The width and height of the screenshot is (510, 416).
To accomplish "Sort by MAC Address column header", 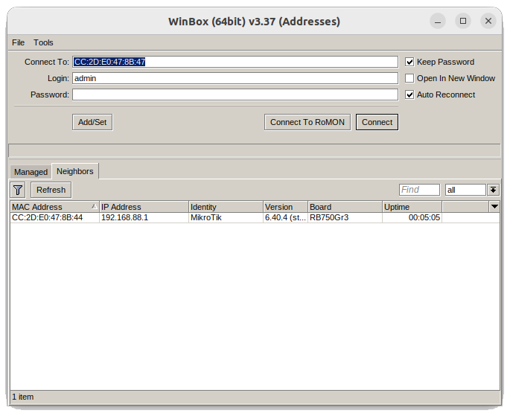I will (54, 207).
